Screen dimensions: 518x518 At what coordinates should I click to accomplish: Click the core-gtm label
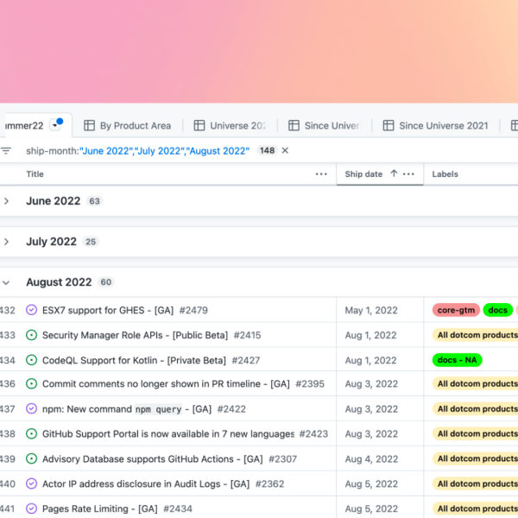pos(456,310)
